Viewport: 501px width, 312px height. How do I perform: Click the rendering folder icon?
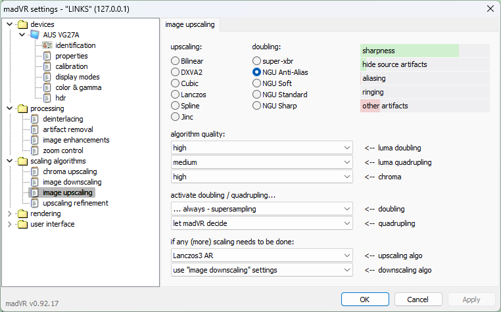23,214
